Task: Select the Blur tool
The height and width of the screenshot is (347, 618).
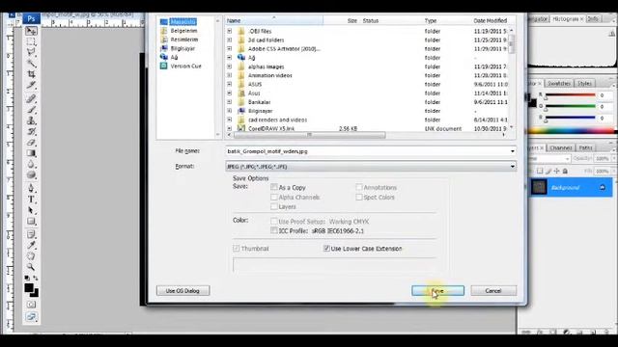Action: tap(31, 164)
